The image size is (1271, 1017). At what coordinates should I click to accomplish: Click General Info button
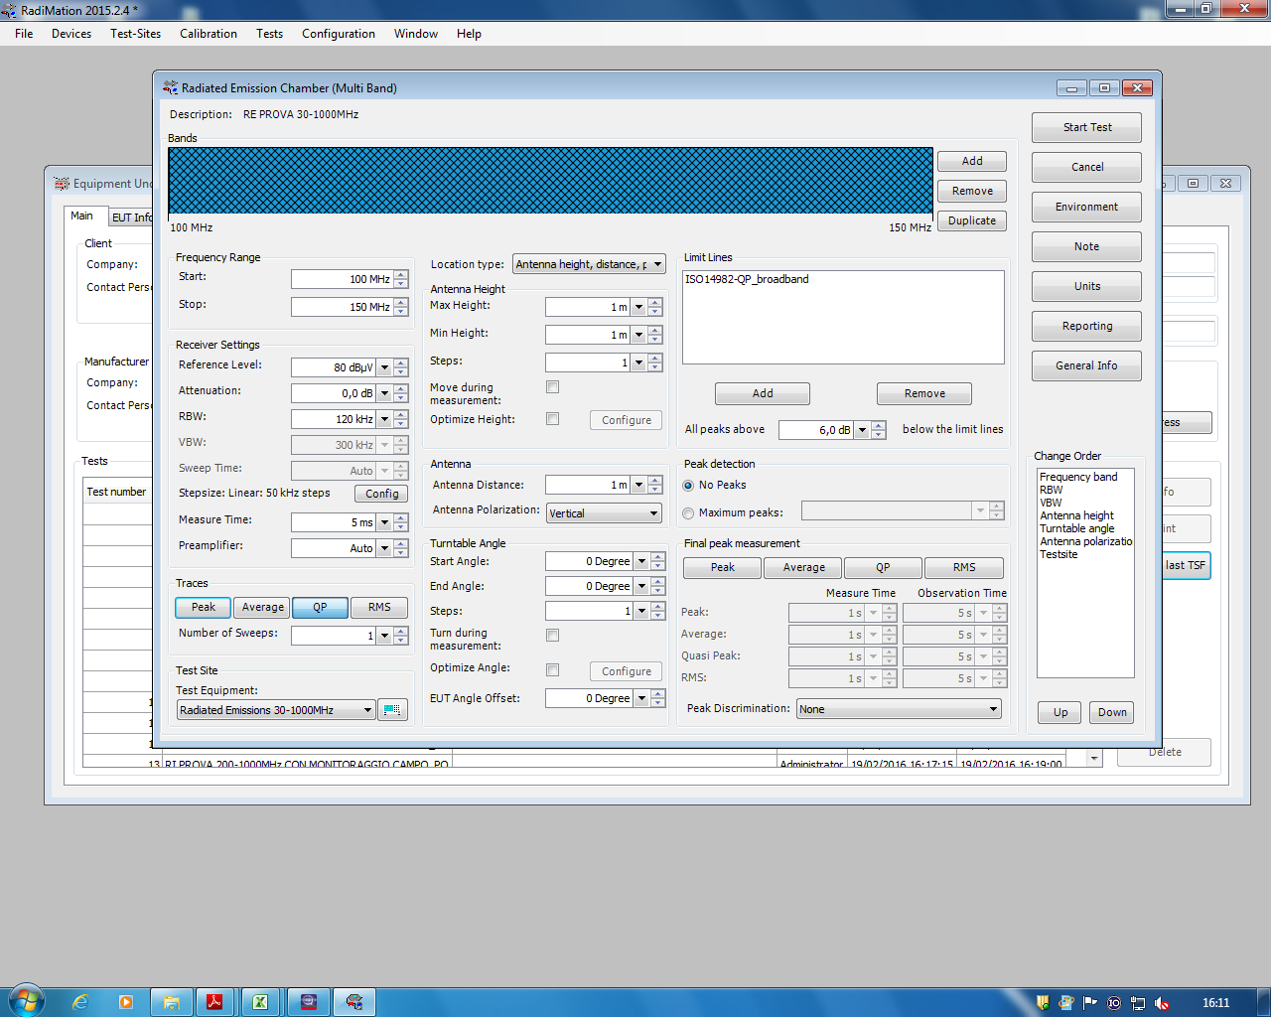1086,365
